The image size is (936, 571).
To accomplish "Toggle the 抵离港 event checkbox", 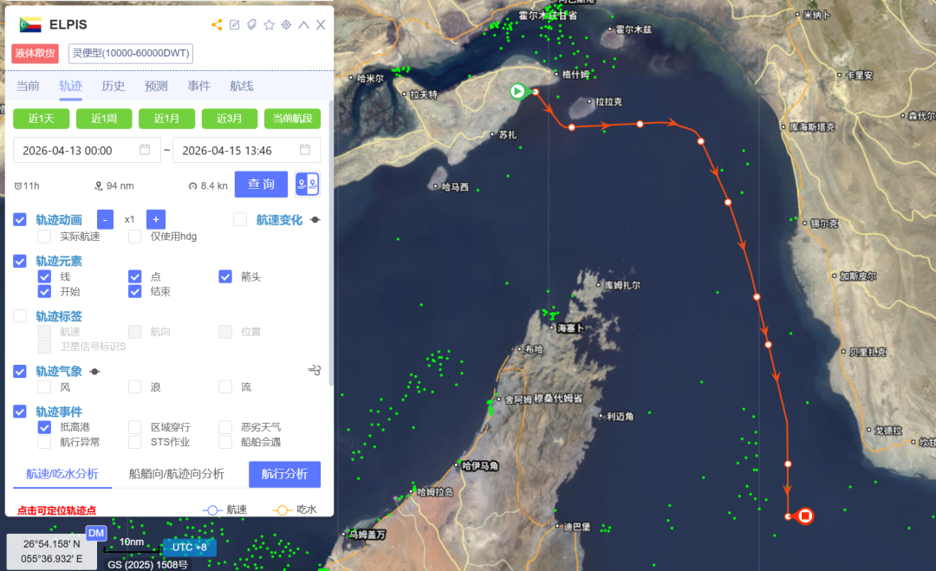I will 44,427.
